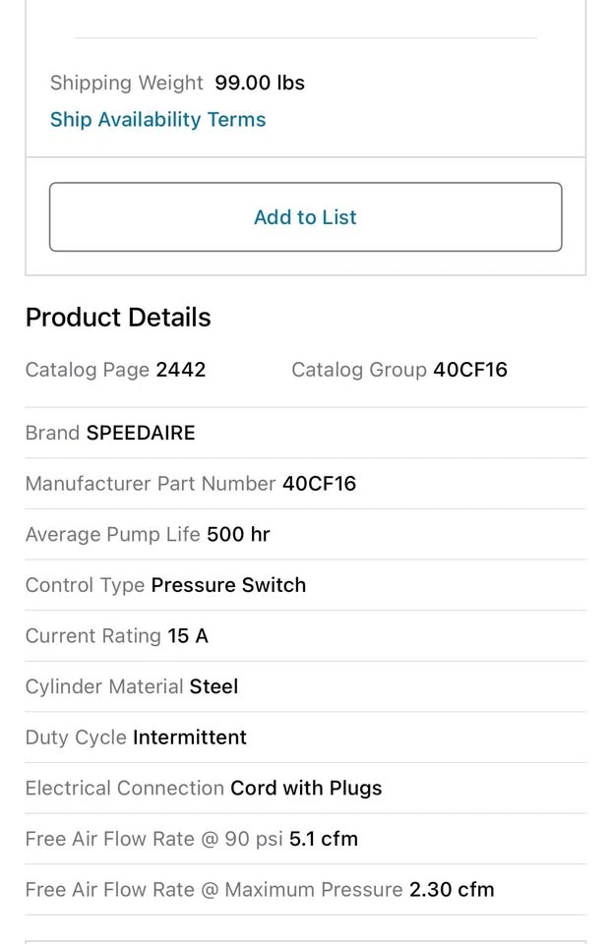611x944 pixels.
Task: Tap the Add to List button
Action: pos(305,216)
